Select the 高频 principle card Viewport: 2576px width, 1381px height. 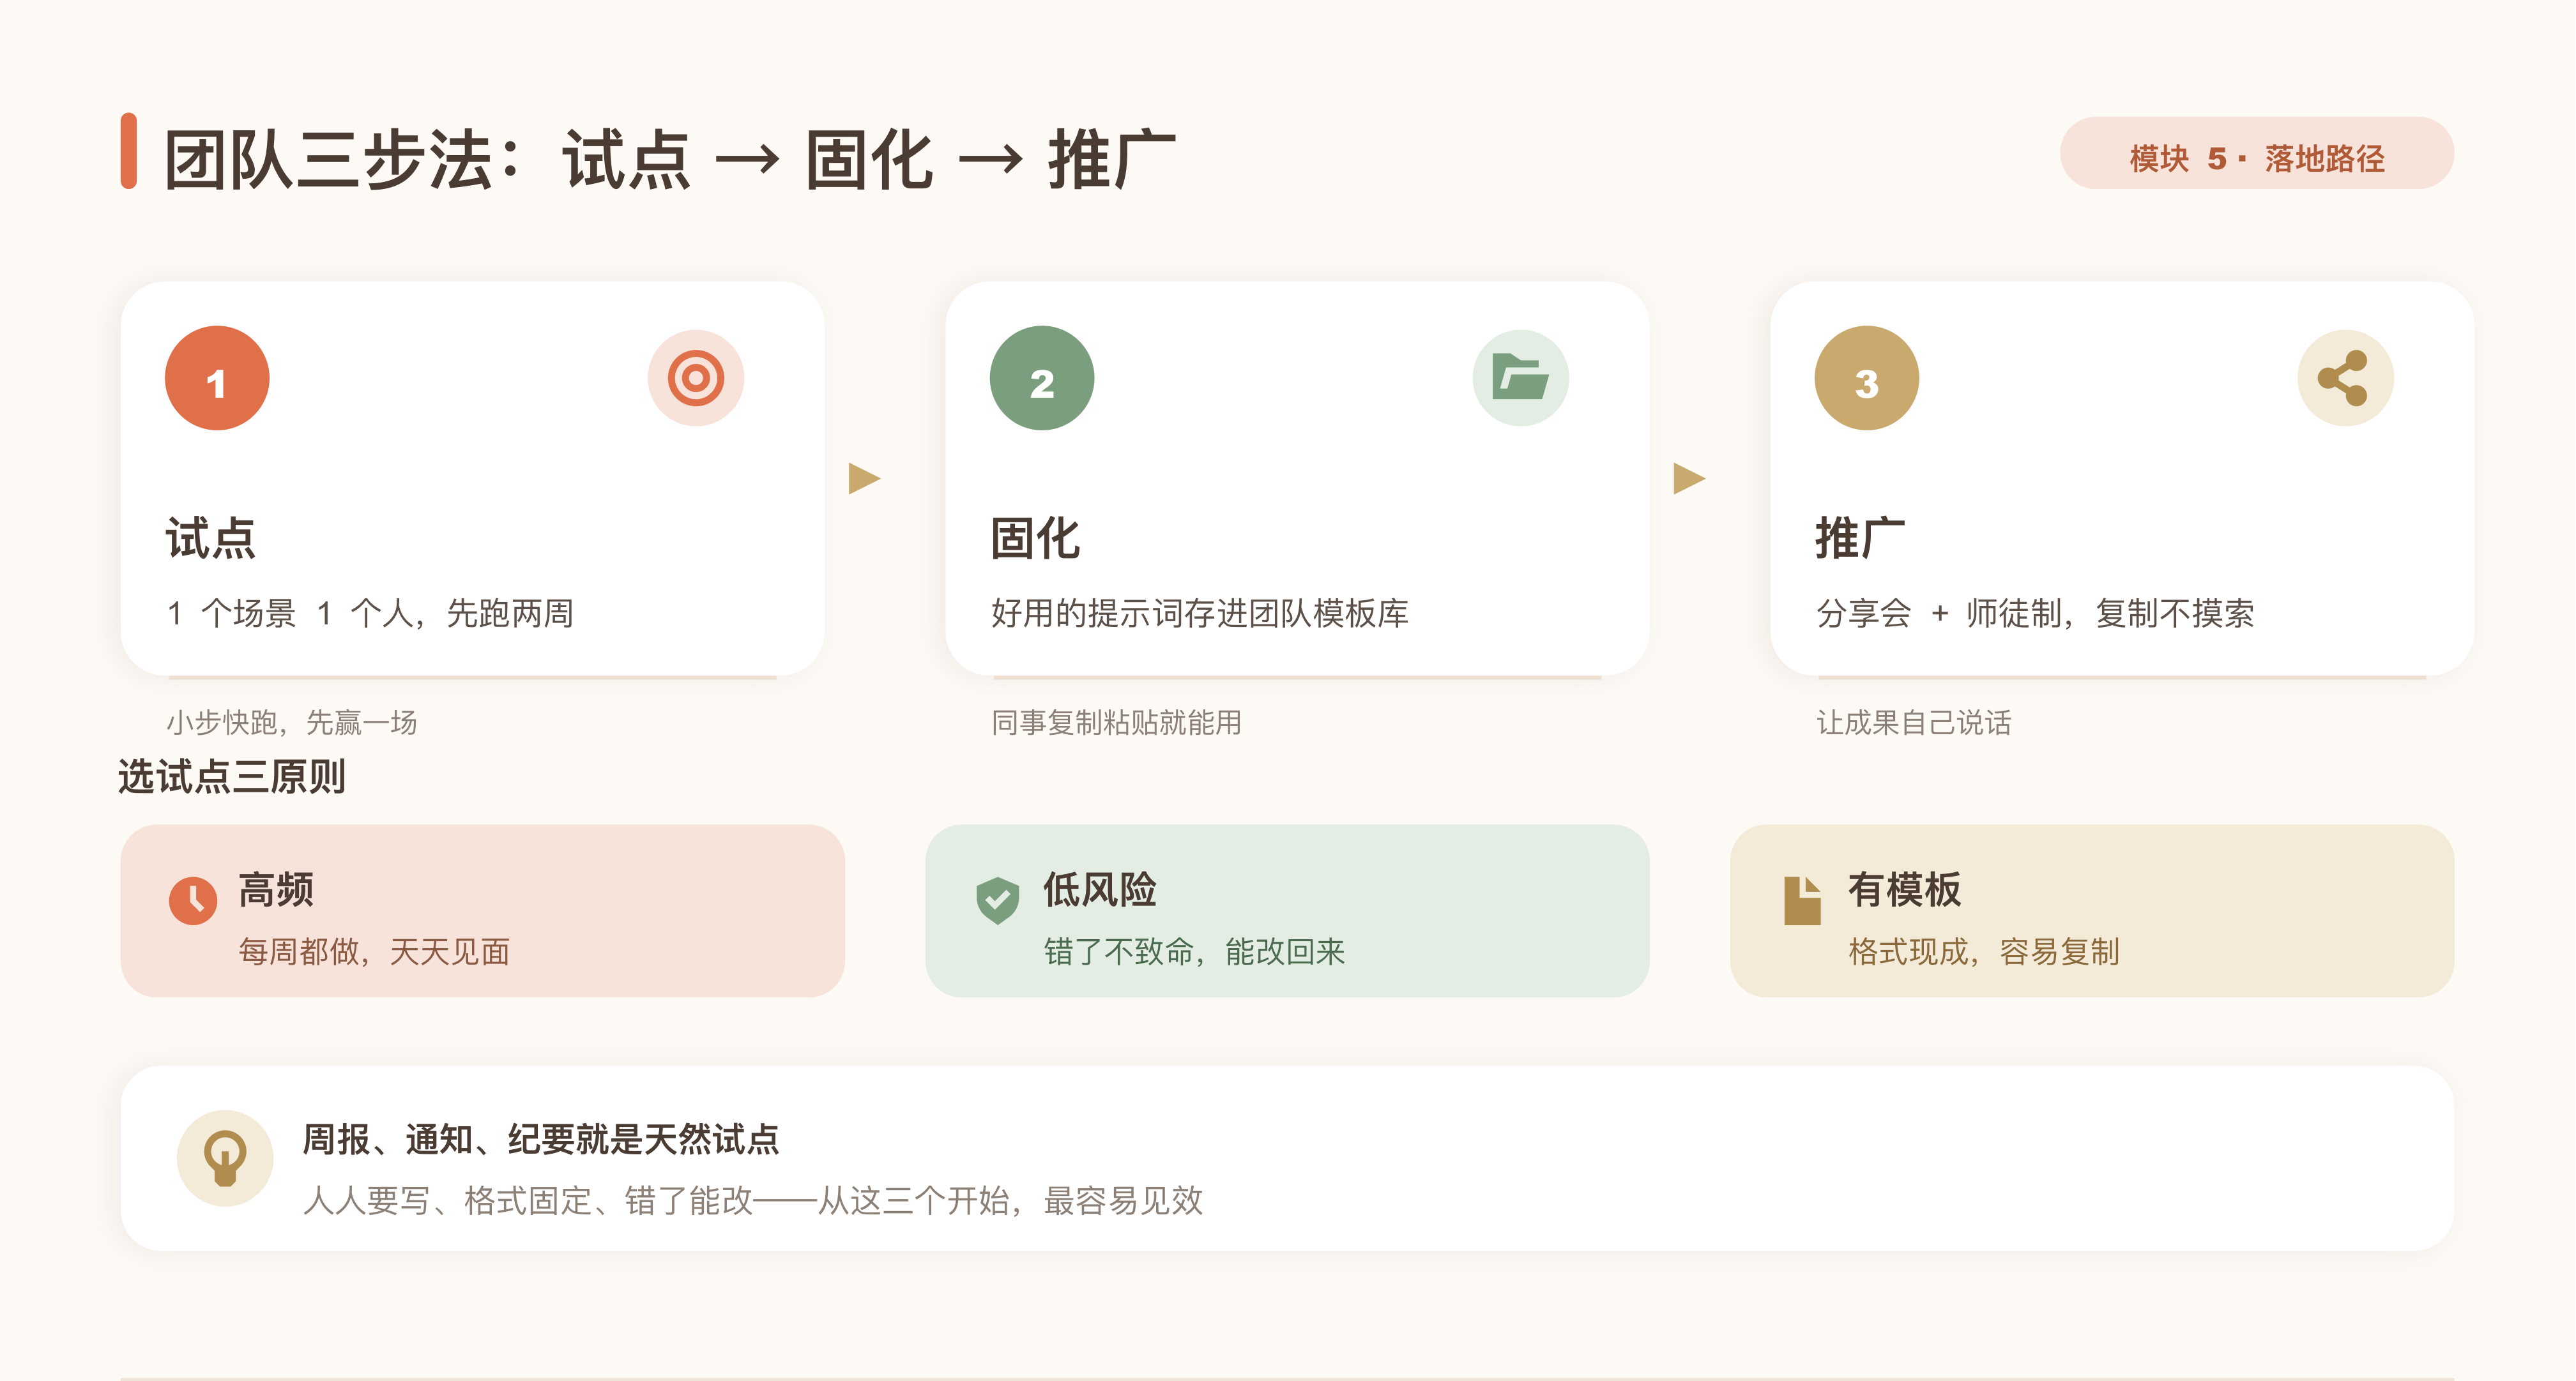pos(482,910)
